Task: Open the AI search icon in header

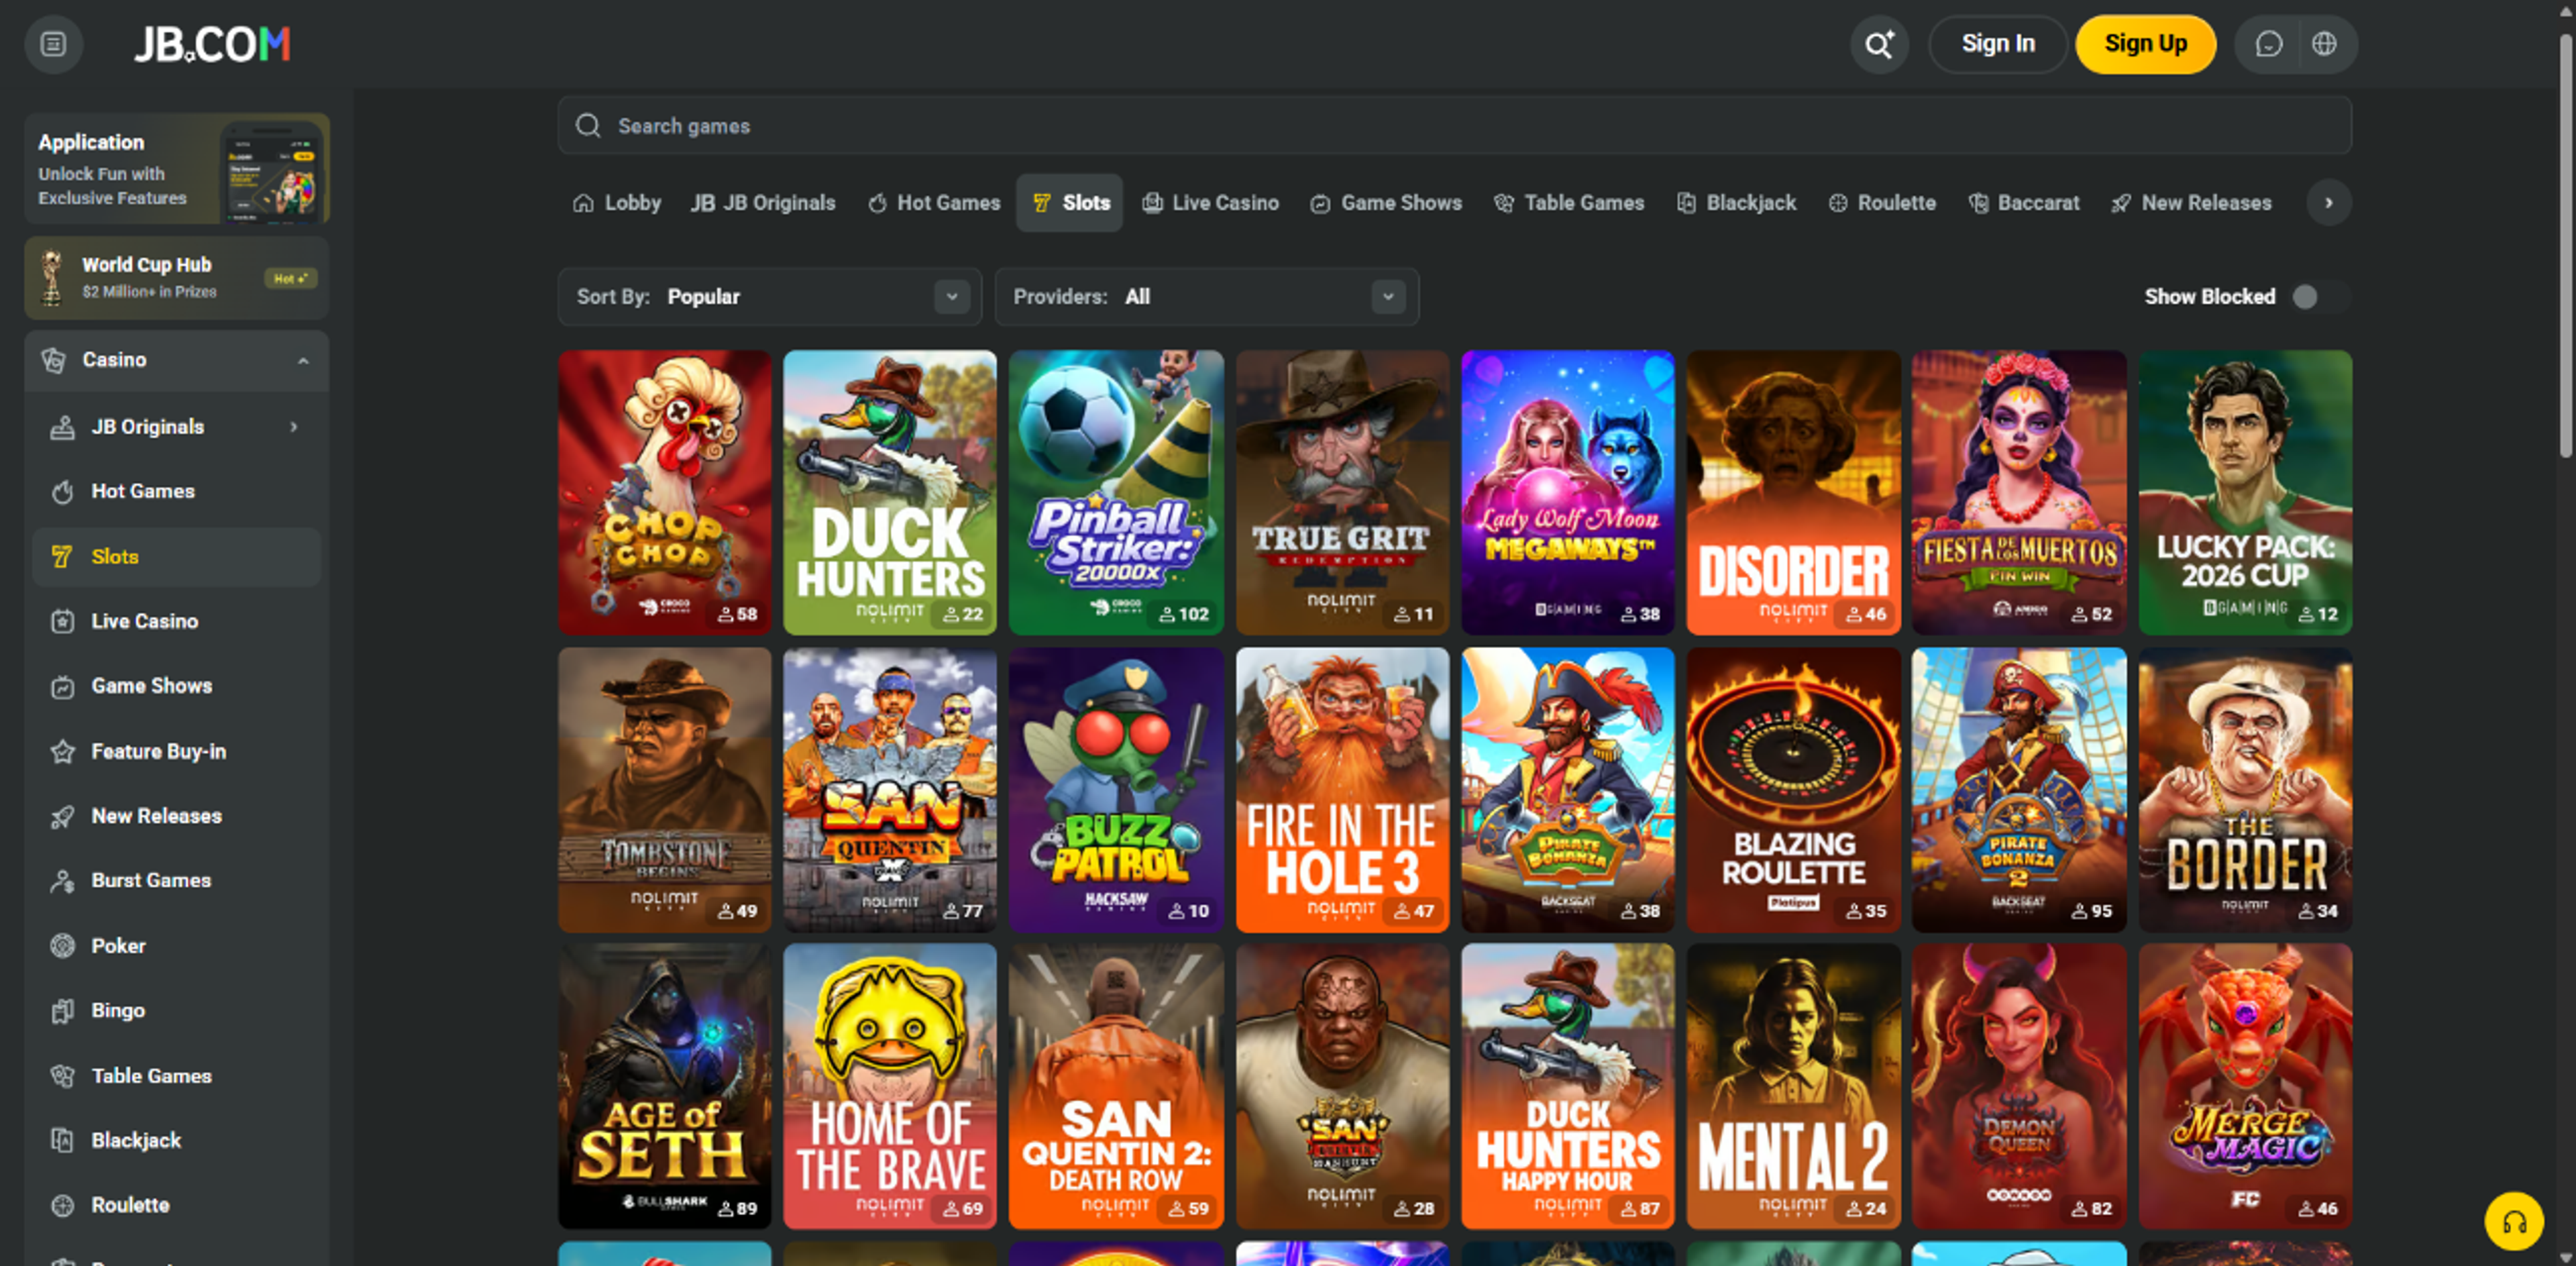Action: [x=1878, y=44]
